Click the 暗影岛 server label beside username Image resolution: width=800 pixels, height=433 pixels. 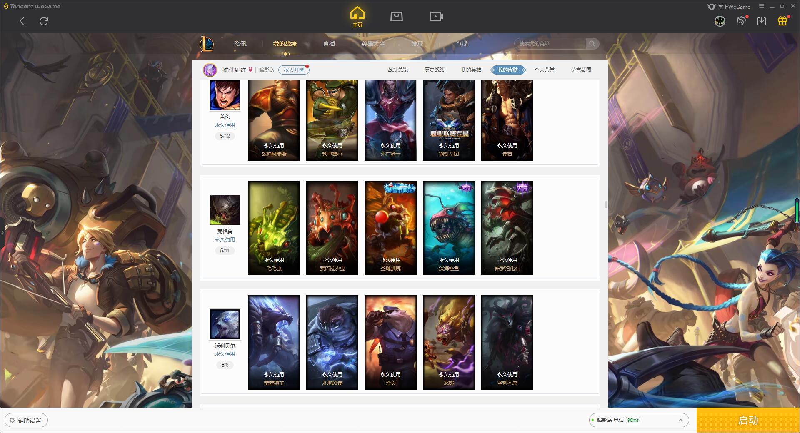pyautogui.click(x=267, y=70)
